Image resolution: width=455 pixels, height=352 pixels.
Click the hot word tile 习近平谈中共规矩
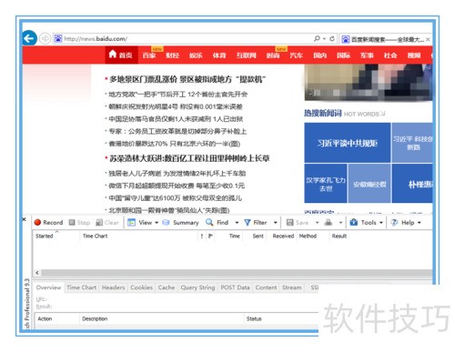point(348,143)
